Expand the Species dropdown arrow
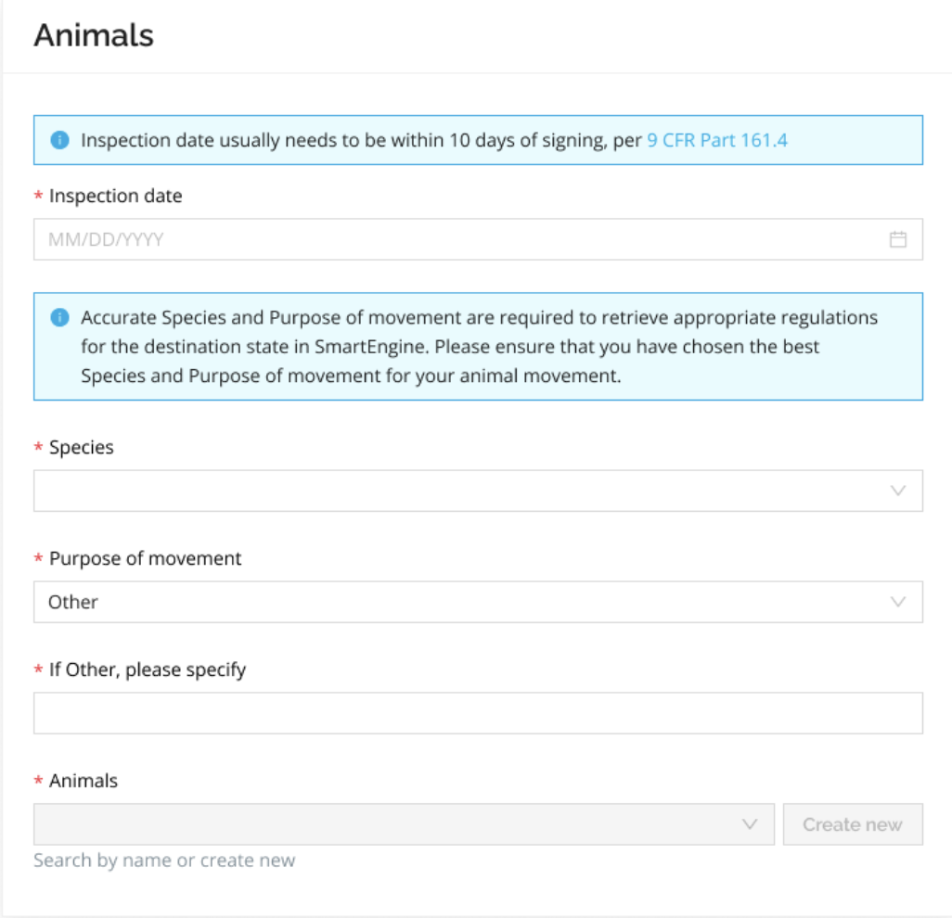The height and width of the screenshot is (918, 952). (897, 491)
